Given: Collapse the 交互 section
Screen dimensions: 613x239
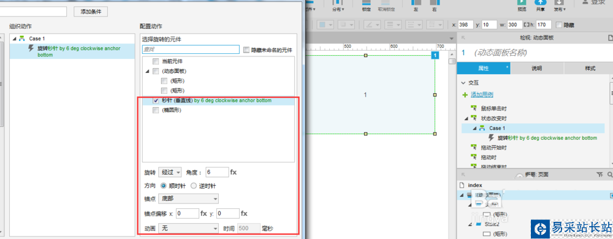Looking at the screenshot, I should pyautogui.click(x=463, y=83).
